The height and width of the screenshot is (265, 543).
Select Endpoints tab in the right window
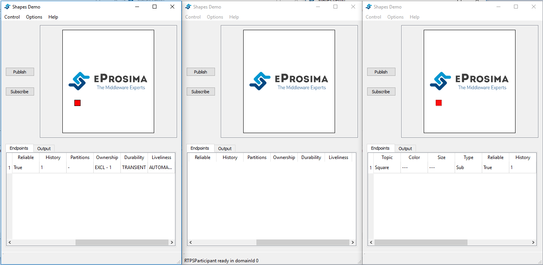point(380,148)
